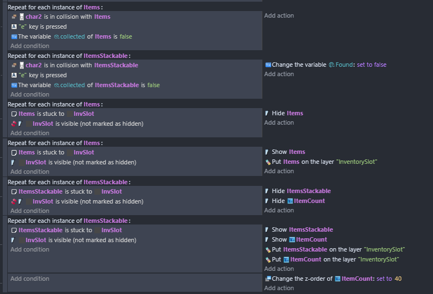Click Add action beside first Items event
This screenshot has width=433, height=294.
[x=279, y=15]
